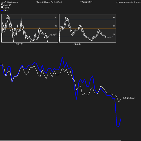Click the munafasutra website text at top right
Viewport: 141px width, 141px height.
coord(129,2)
